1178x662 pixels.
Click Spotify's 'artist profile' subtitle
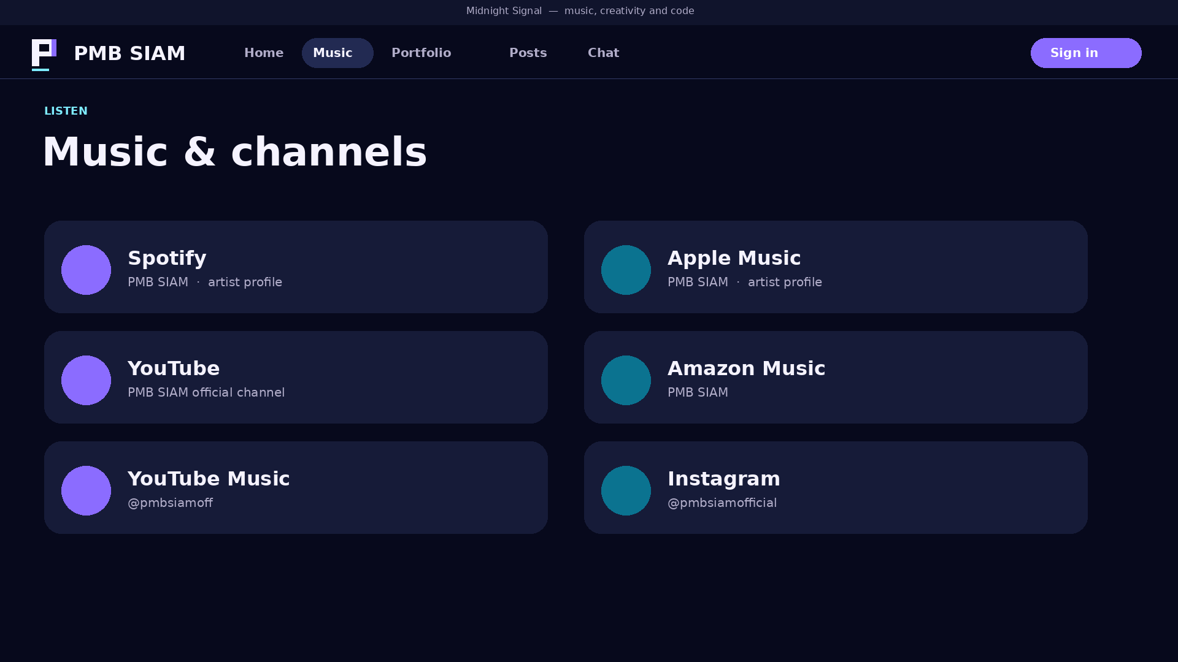245,282
